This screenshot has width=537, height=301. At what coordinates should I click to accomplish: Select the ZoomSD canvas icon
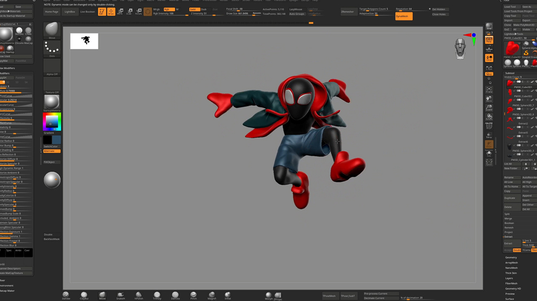point(489,108)
